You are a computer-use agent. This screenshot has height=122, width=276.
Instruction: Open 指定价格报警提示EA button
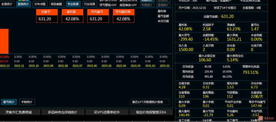point(151,112)
